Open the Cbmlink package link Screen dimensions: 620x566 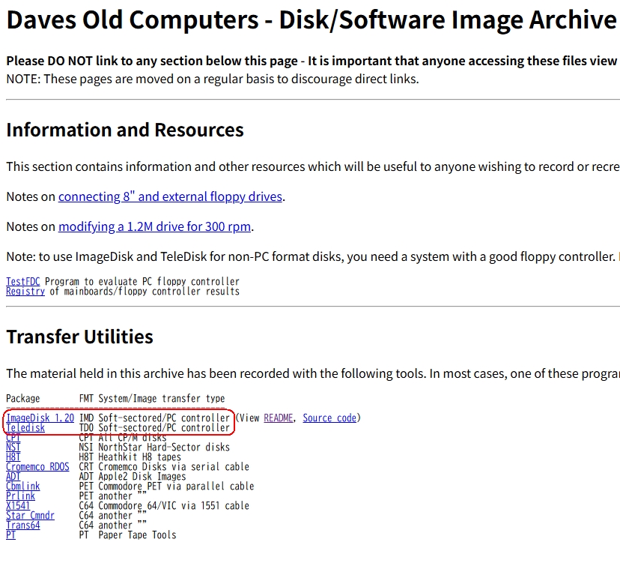coord(23,486)
